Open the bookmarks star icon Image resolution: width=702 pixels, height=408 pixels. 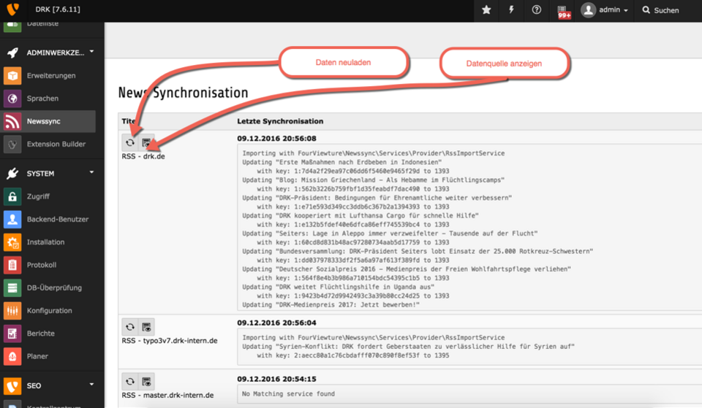487,10
